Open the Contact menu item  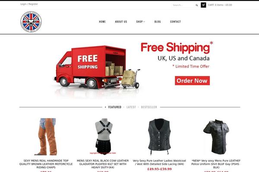click(x=175, y=22)
